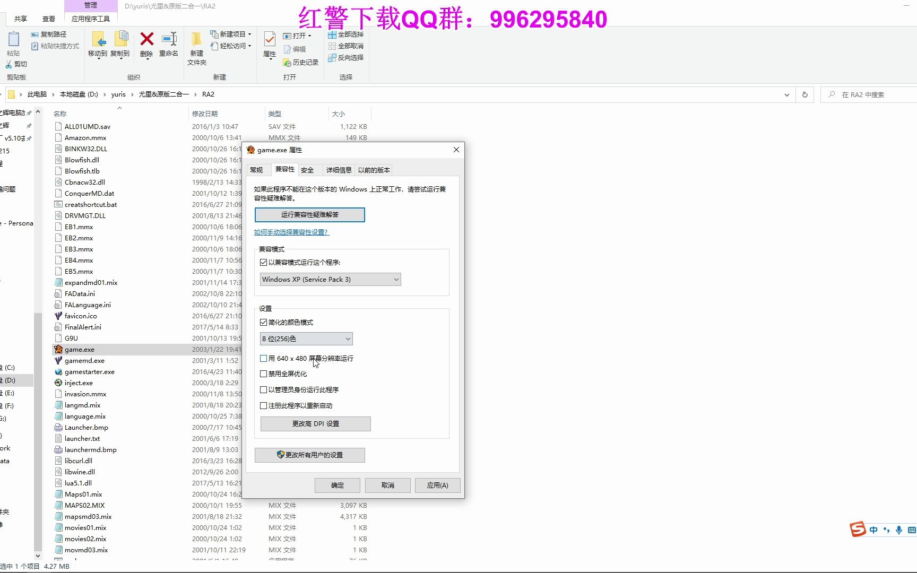Click the New folder (新建文件夹) icon
This screenshot has width=917, height=573.
(x=196, y=39)
